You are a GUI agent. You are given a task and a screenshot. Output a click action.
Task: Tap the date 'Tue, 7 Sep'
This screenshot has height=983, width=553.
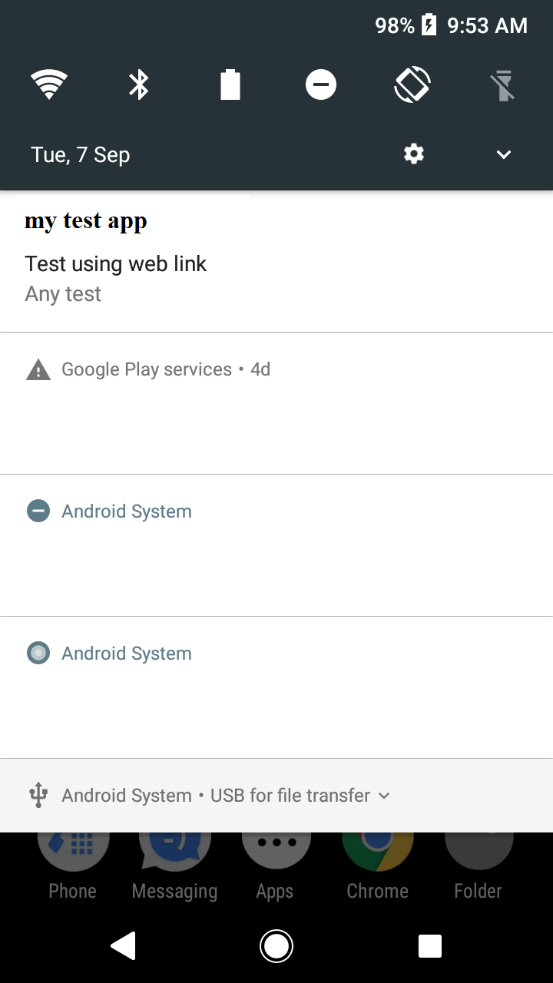(80, 154)
